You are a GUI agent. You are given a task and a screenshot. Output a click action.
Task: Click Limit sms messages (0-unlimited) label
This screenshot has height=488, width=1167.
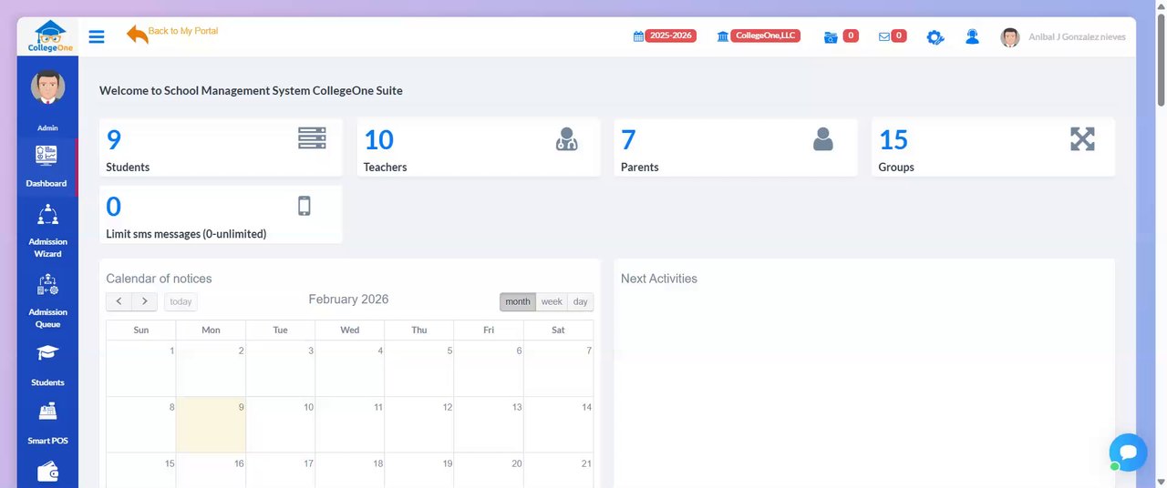tap(186, 234)
